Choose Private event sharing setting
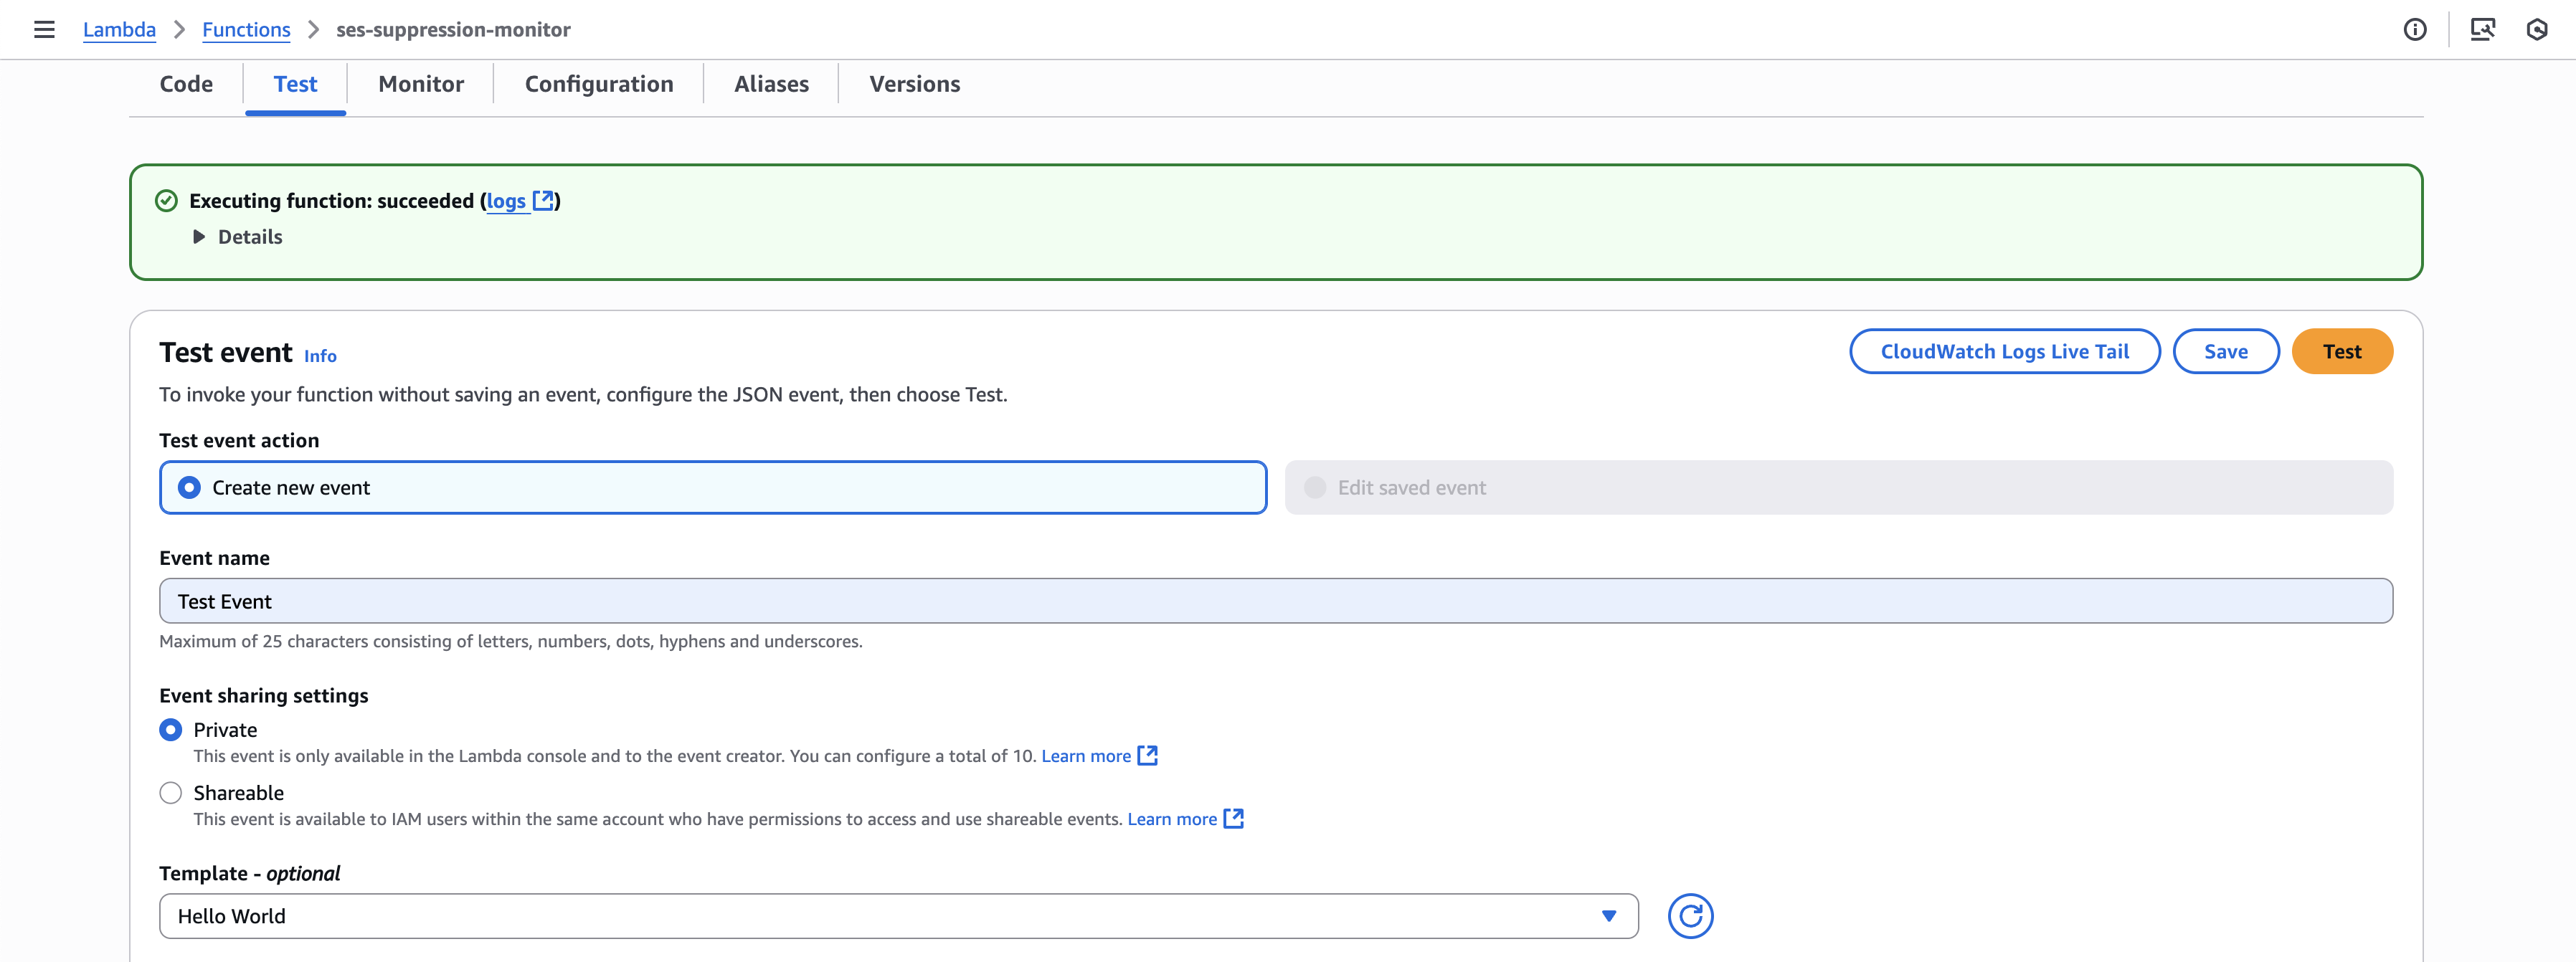The width and height of the screenshot is (2576, 962). coord(171,730)
